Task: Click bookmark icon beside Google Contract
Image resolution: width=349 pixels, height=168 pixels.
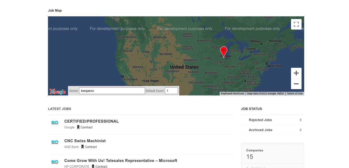Action: click(78, 127)
